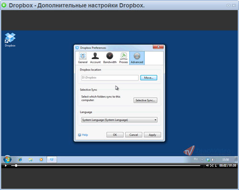Open the General preferences tab
This screenshot has width=239, height=190.
coord(83,58)
